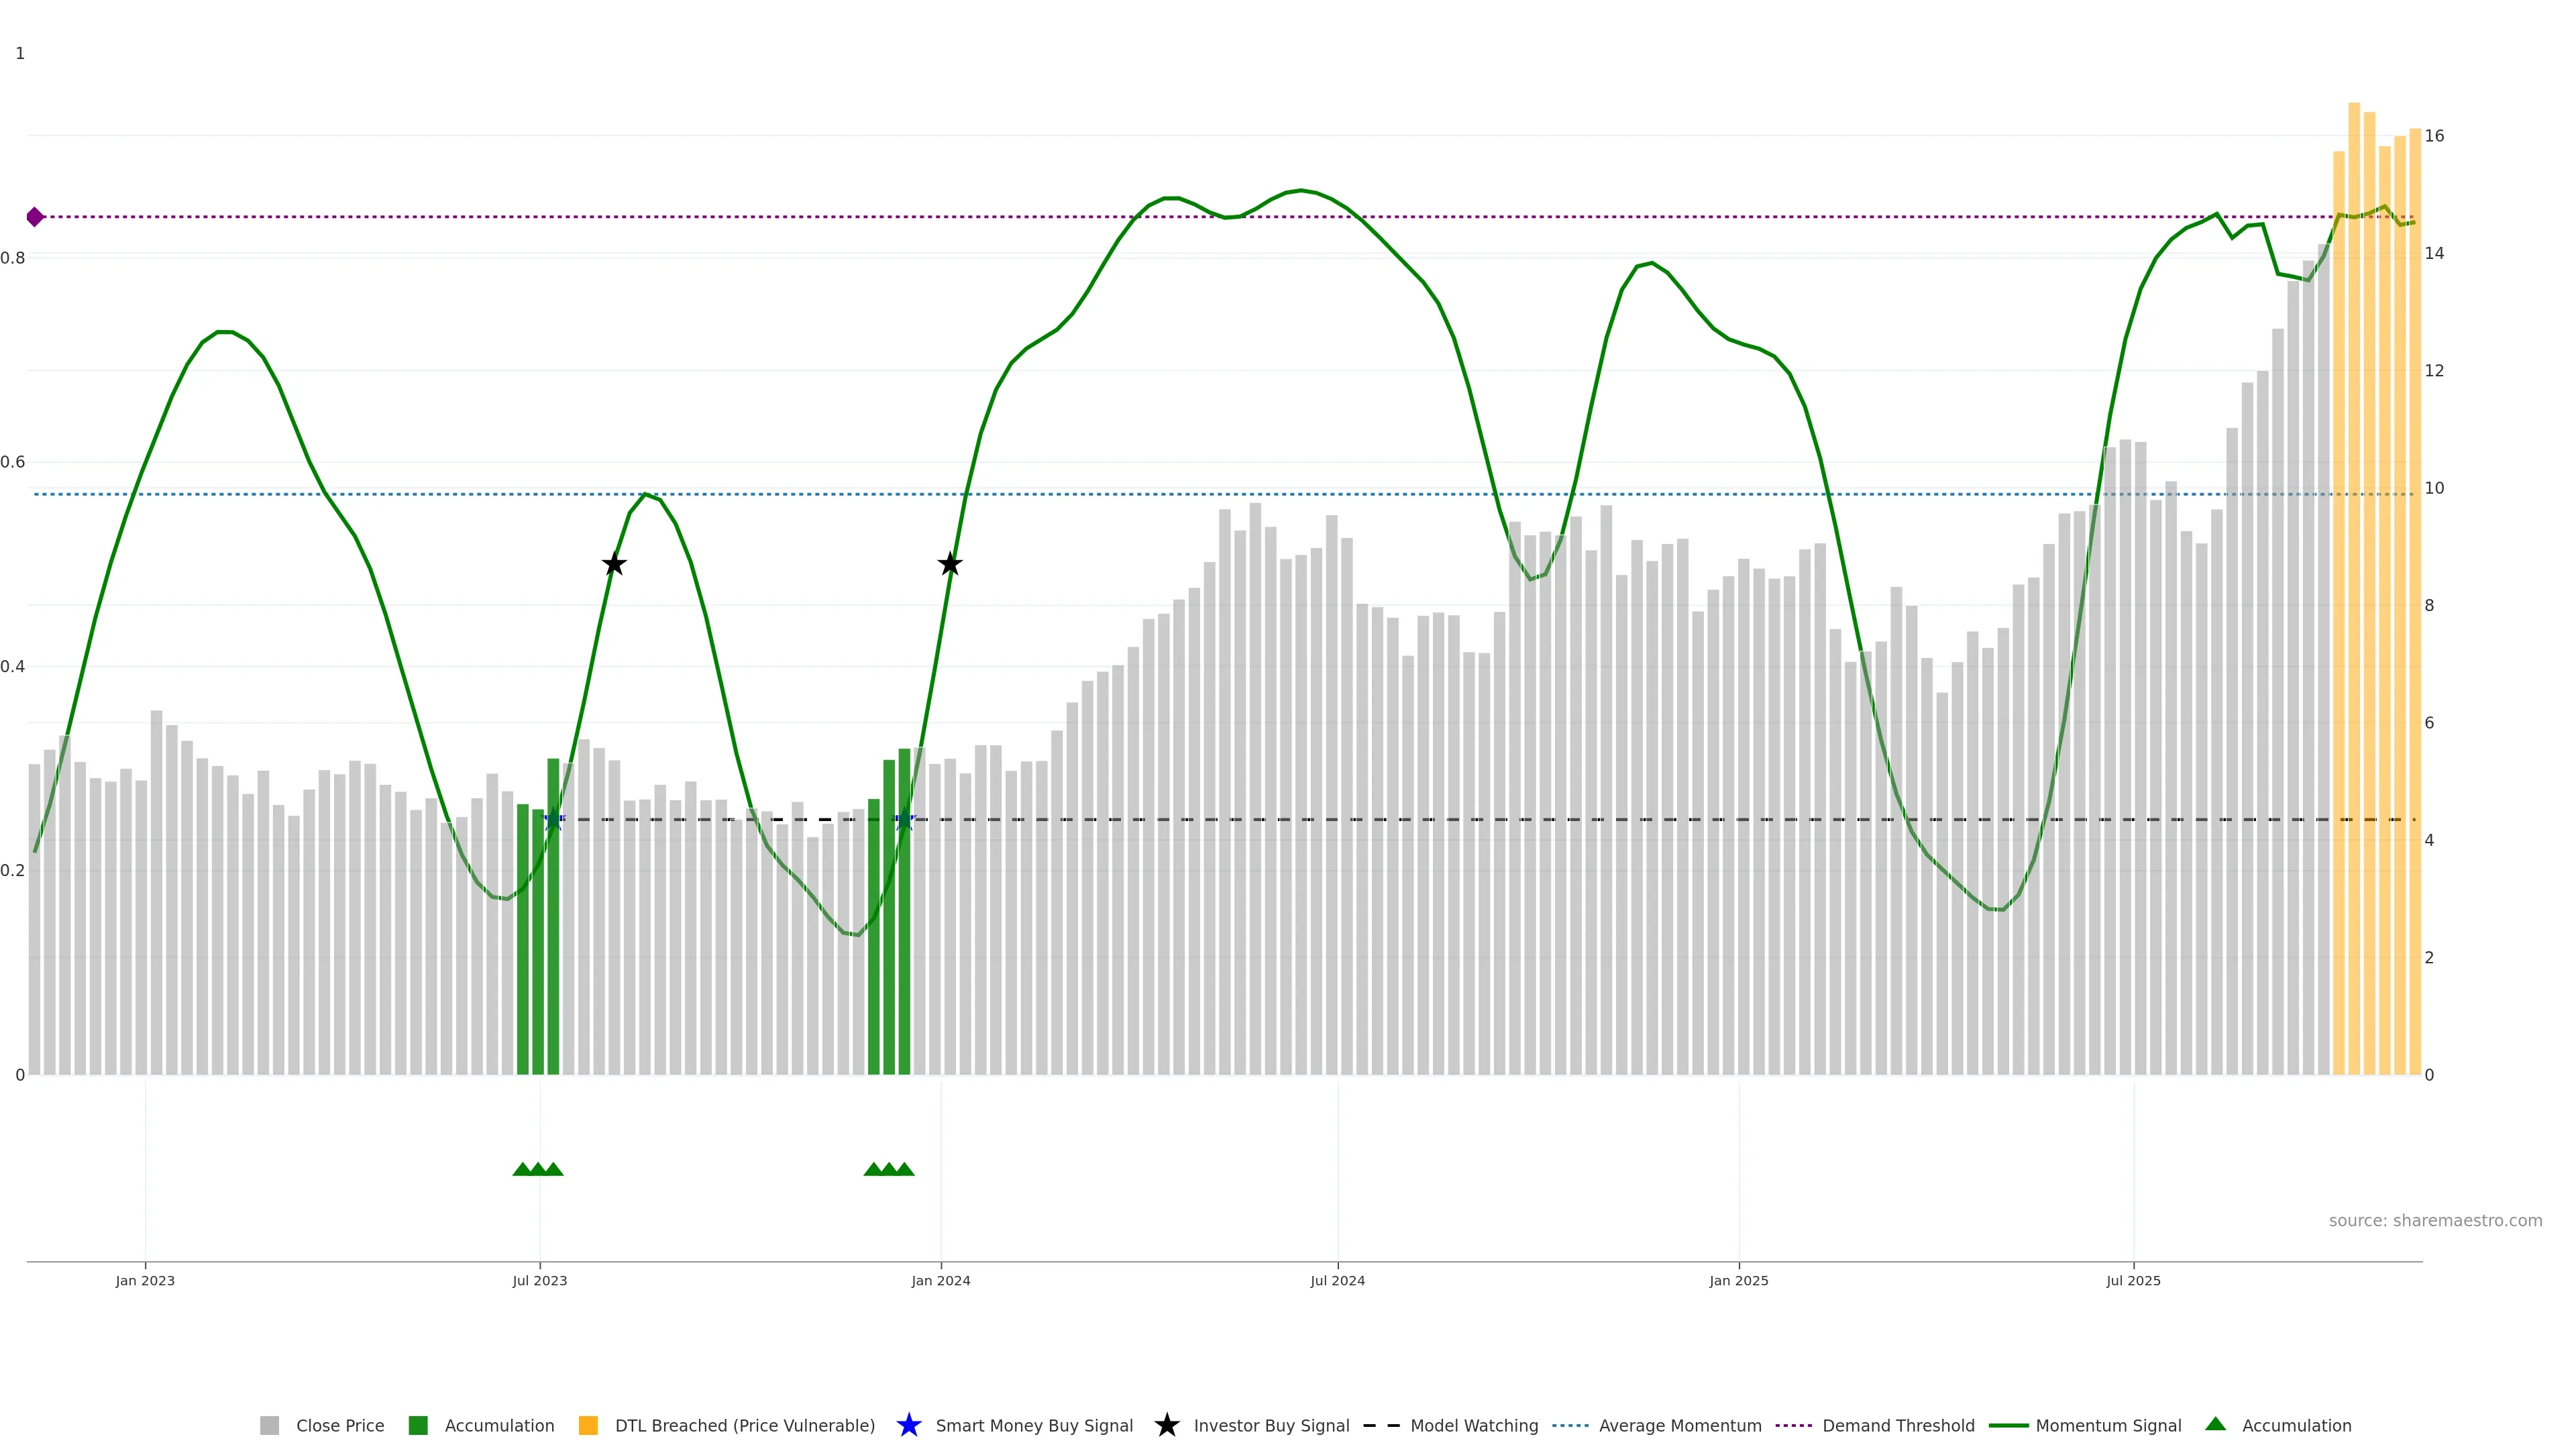Click the Jan 2025 axis label

[1738, 1281]
